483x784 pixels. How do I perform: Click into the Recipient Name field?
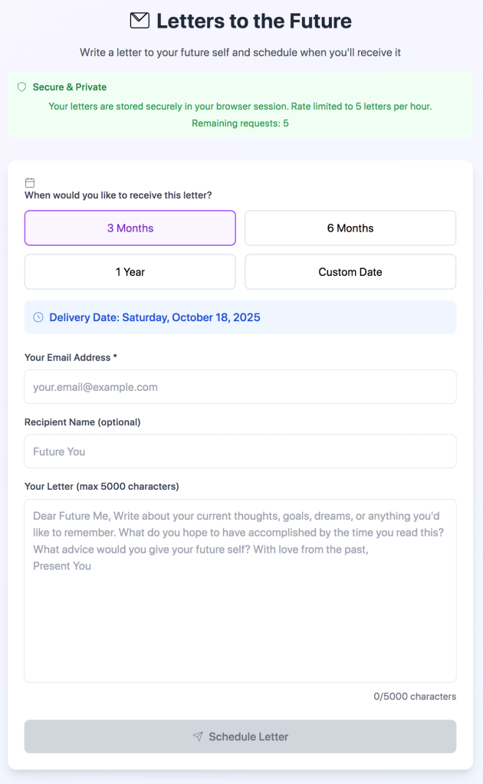(240, 451)
